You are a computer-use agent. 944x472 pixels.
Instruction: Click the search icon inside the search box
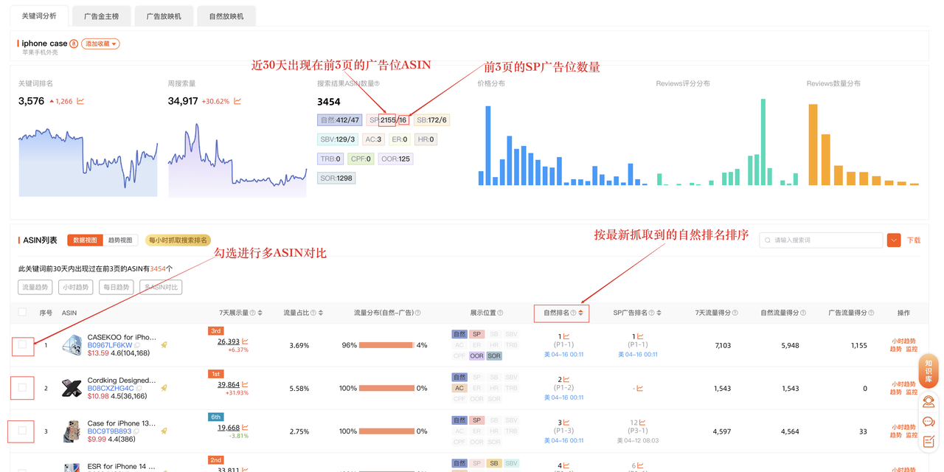(x=768, y=240)
